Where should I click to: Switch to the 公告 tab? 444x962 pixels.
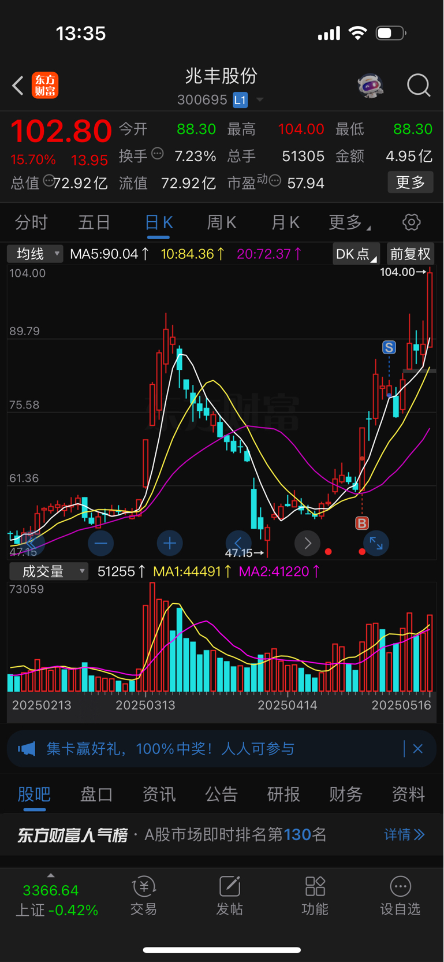click(221, 794)
